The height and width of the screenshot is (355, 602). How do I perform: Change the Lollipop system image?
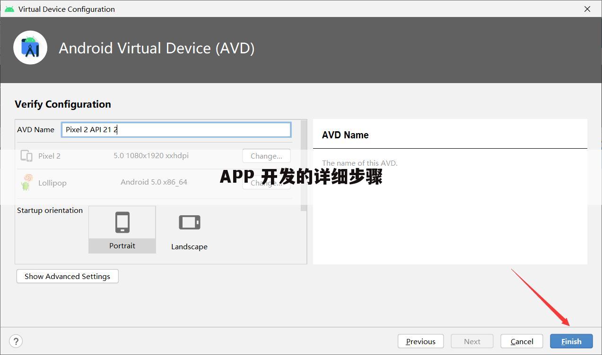(266, 183)
